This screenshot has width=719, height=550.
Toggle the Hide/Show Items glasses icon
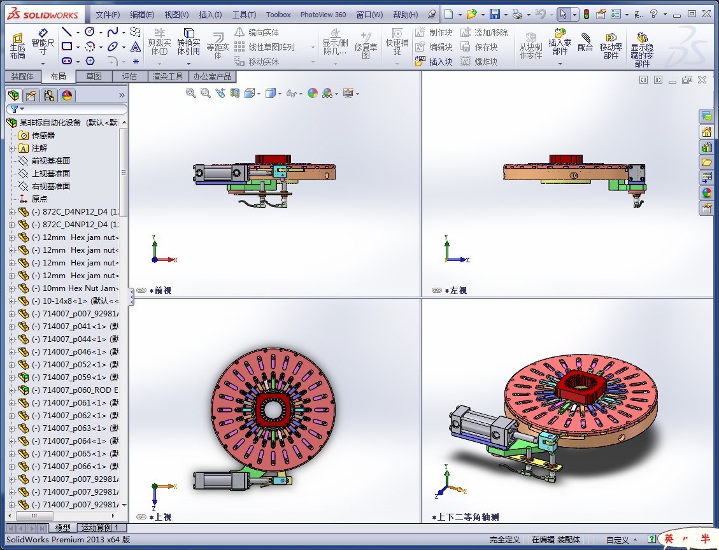291,93
